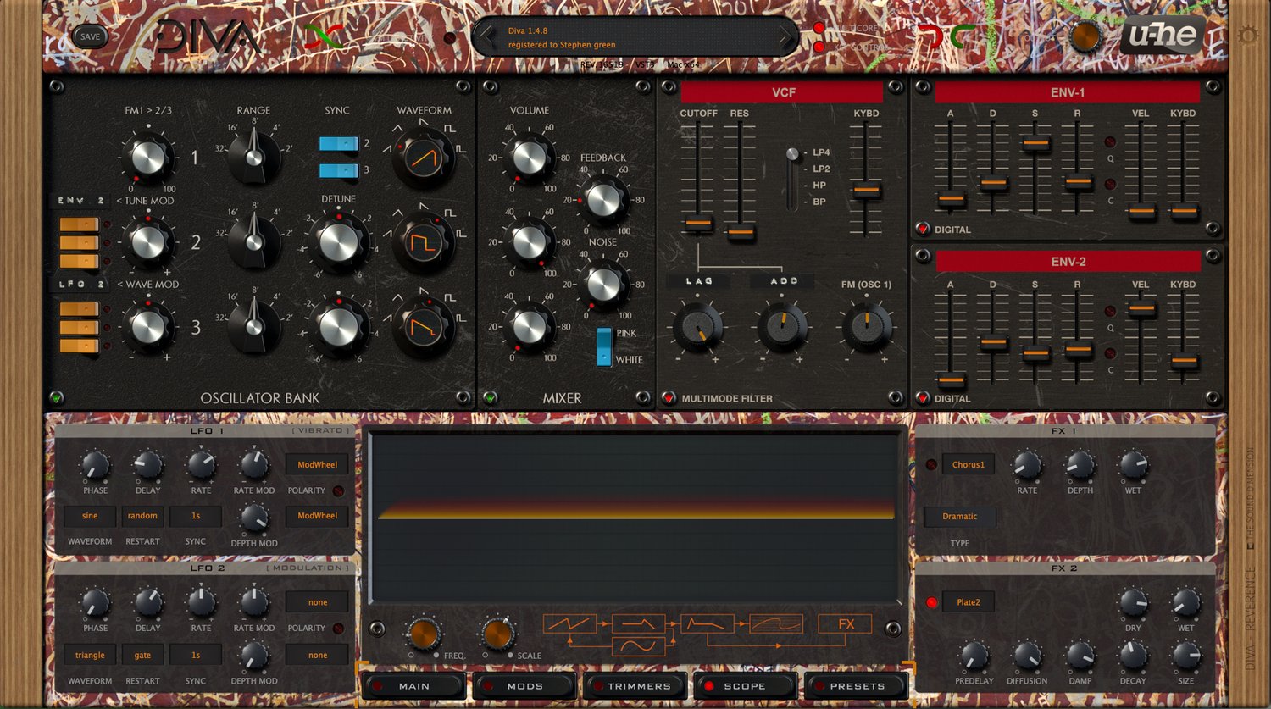The image size is (1271, 709).
Task: Toggle the LFO 1 POLARITY LED
Action: click(338, 490)
